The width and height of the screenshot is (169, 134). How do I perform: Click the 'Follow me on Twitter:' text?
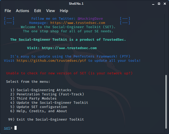[53, 18]
